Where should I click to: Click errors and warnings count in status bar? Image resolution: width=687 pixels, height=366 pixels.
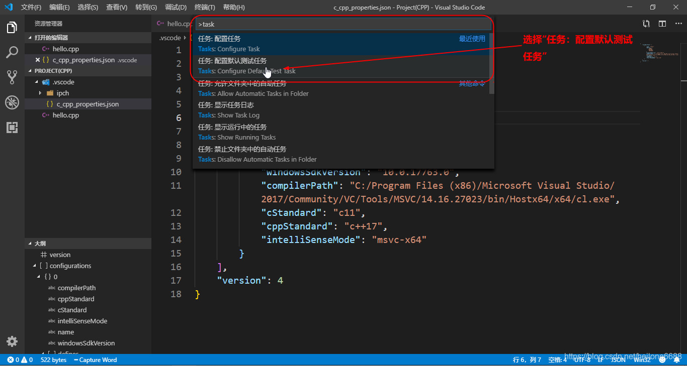tap(20, 360)
